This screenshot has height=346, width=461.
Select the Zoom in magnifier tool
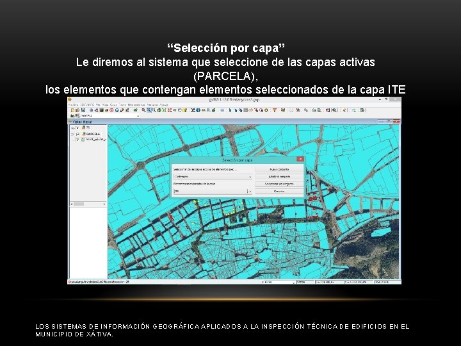pyautogui.click(x=144, y=110)
